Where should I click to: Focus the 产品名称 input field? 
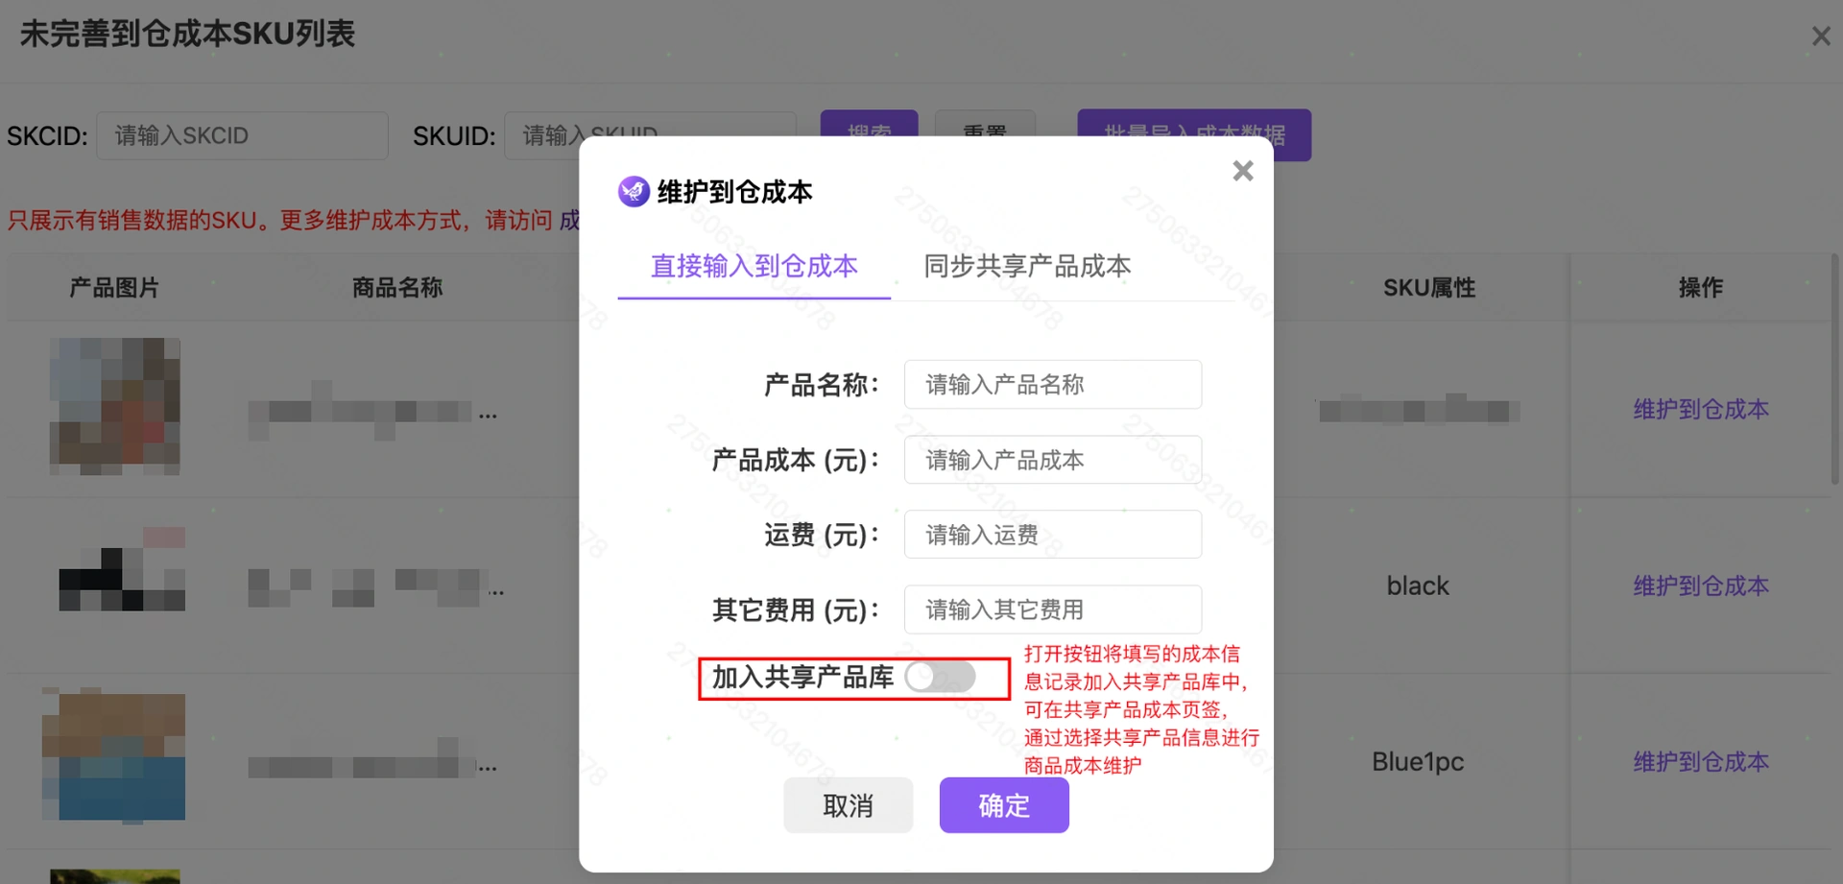pos(1052,384)
